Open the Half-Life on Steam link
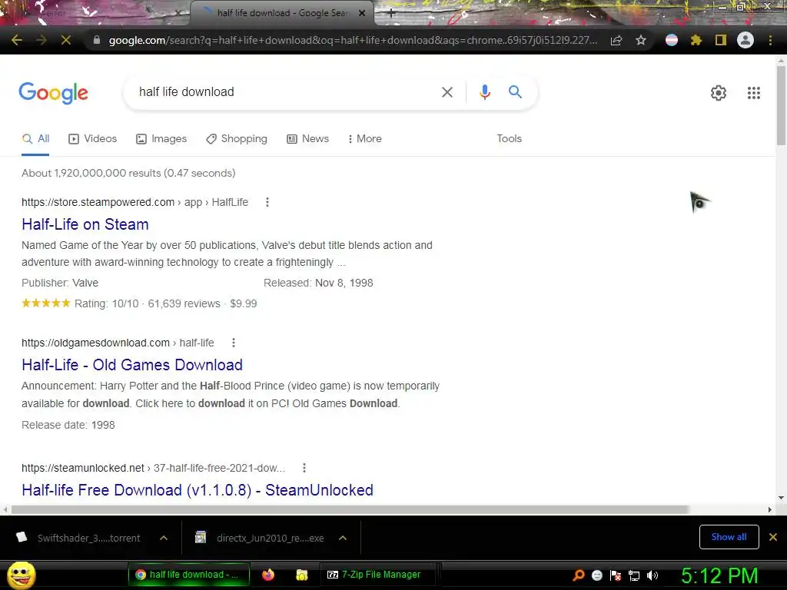The height and width of the screenshot is (590, 787). [85, 224]
